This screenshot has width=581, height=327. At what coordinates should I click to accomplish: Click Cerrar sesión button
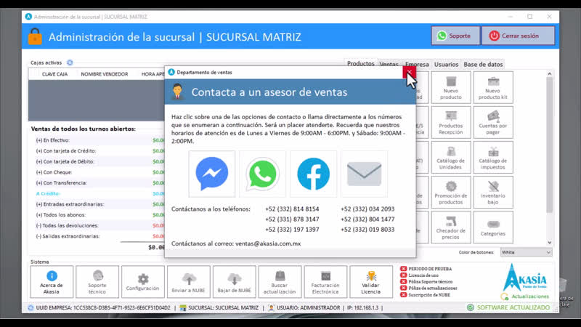coord(518,36)
